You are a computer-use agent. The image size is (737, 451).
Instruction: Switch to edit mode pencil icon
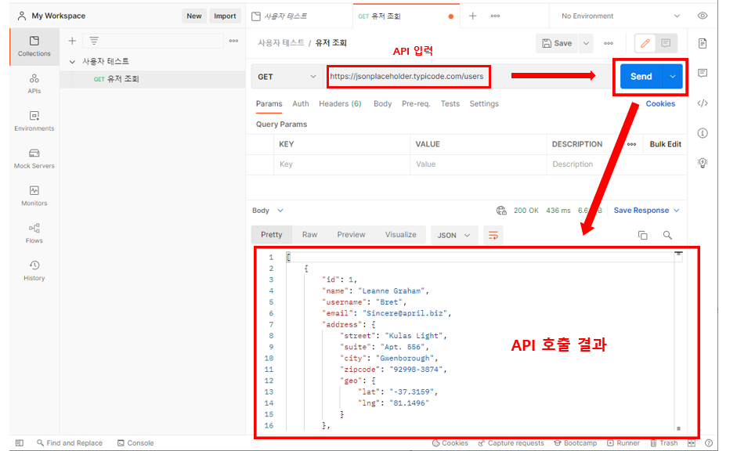pyautogui.click(x=645, y=43)
